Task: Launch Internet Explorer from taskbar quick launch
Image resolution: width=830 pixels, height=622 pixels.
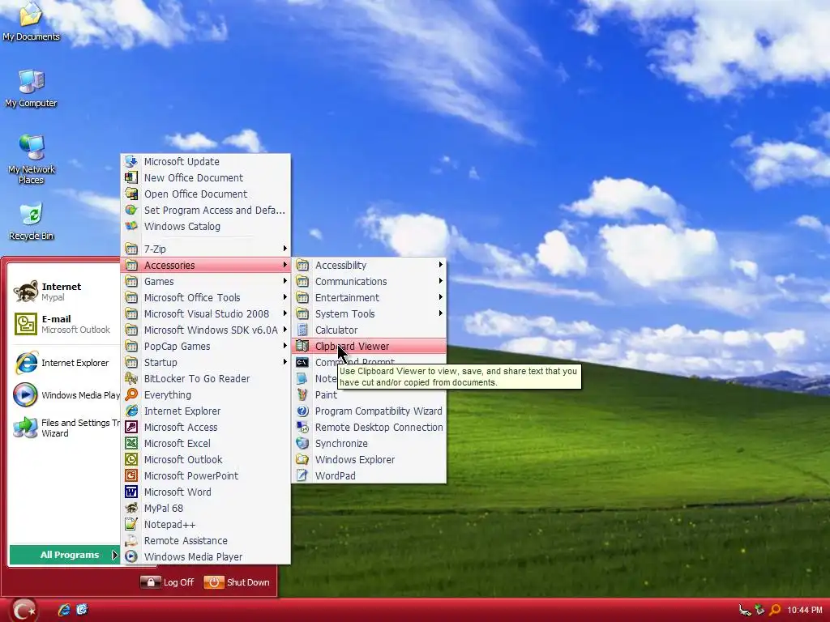Action: click(x=64, y=610)
